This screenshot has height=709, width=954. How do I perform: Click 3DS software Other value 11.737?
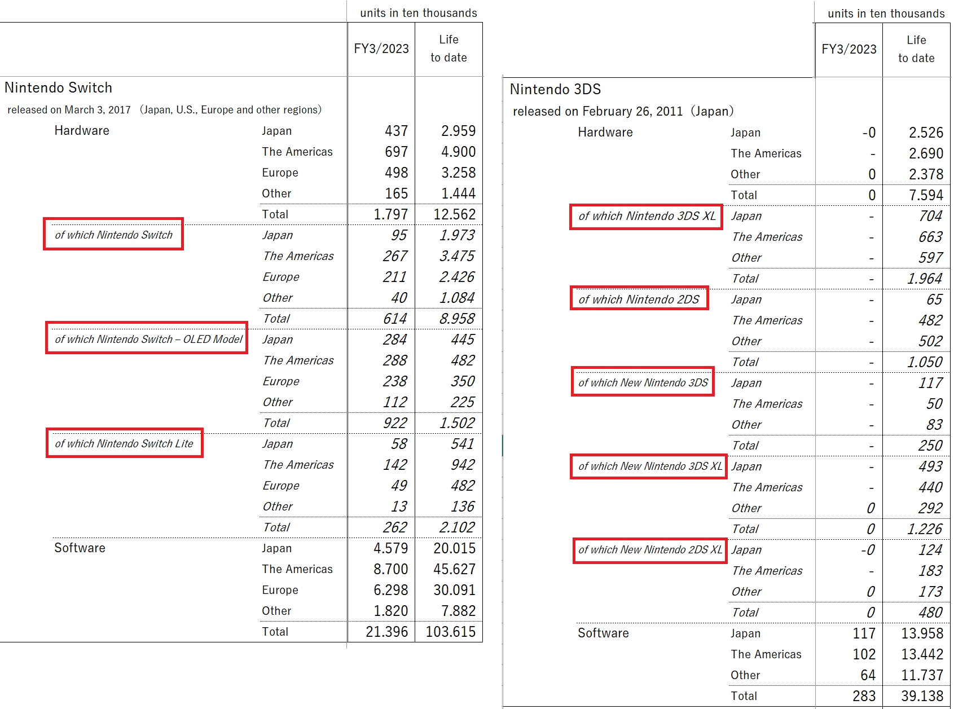922,675
